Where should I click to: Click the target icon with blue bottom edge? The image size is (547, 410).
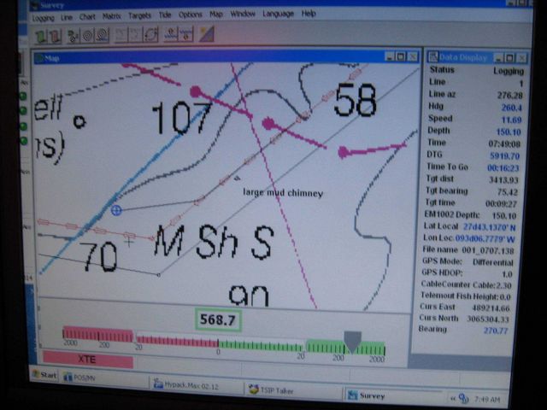[x=102, y=36]
